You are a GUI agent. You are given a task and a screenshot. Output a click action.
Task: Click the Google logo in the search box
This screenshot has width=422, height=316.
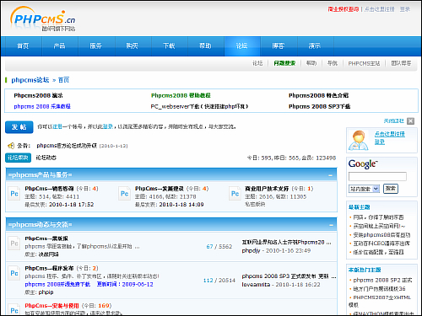coord(363,163)
